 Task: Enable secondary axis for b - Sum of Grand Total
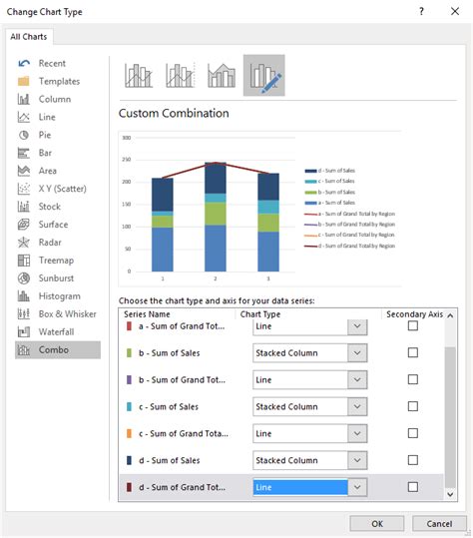[413, 379]
